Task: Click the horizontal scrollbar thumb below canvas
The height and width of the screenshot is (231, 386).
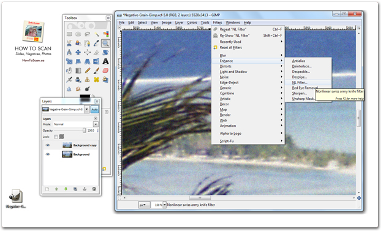Action: pos(200,197)
